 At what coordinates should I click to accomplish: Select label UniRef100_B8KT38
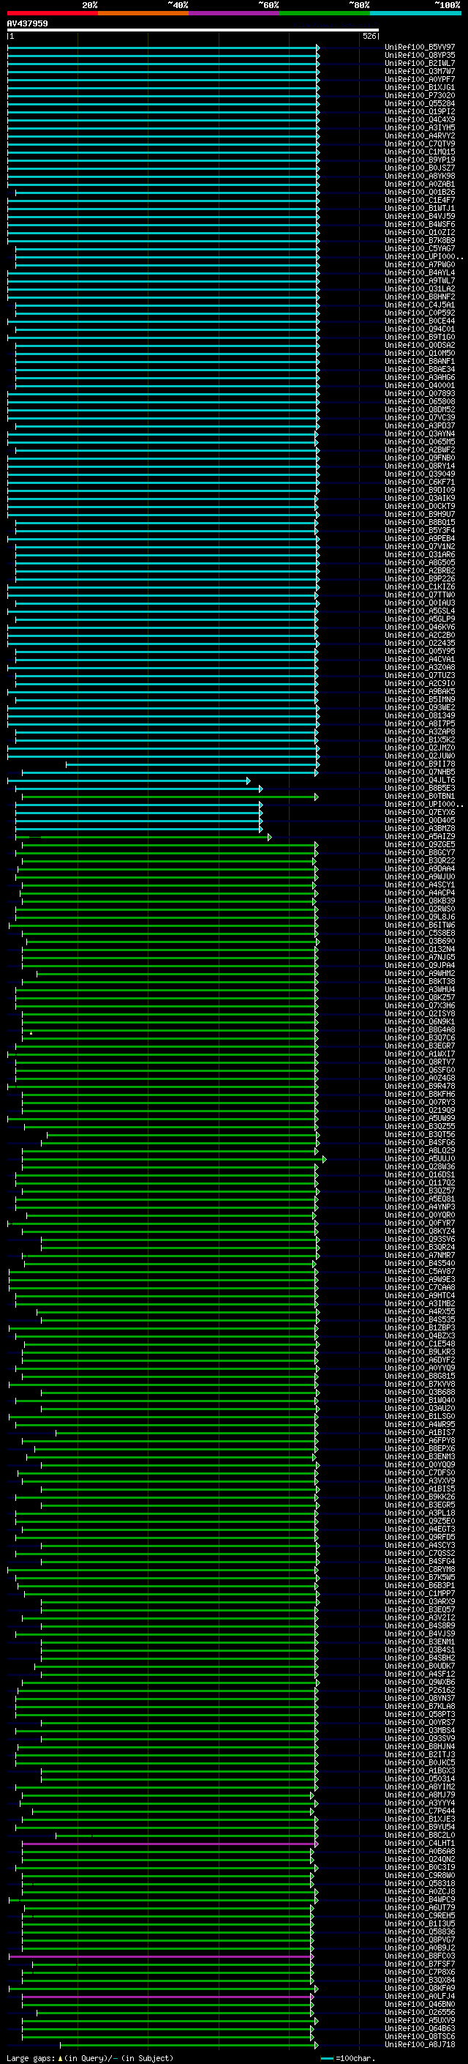pos(420,982)
